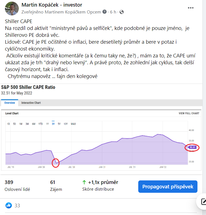The height and width of the screenshot is (215, 206).
Task: Click the blue like reaction icon
Action: (9, 205)
